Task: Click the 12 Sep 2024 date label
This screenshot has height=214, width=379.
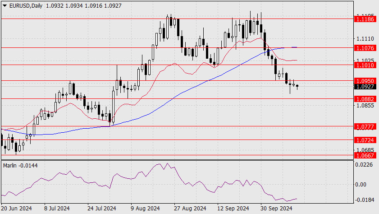Action: point(233,209)
